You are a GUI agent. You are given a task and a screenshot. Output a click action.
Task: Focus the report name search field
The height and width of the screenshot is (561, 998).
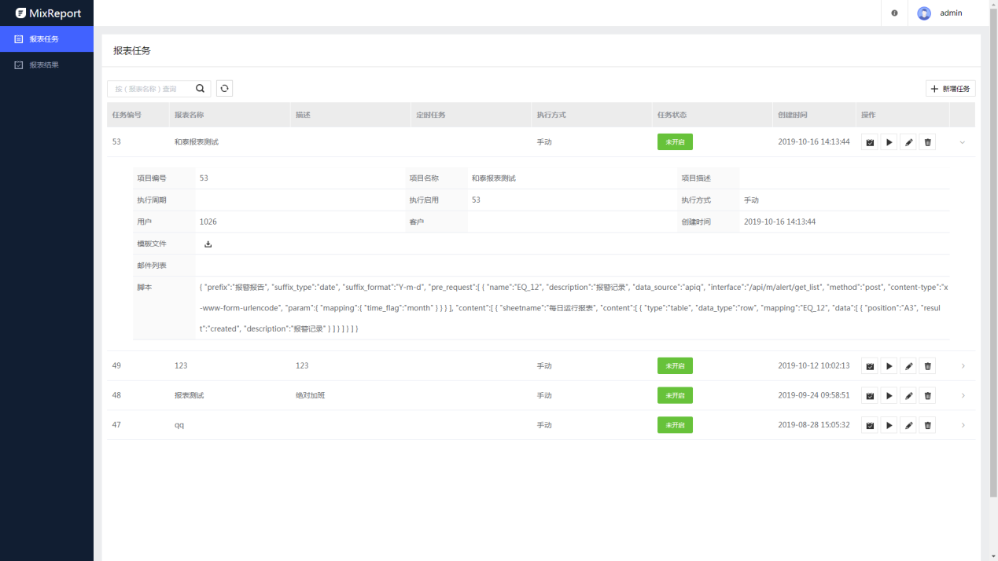[x=151, y=89]
